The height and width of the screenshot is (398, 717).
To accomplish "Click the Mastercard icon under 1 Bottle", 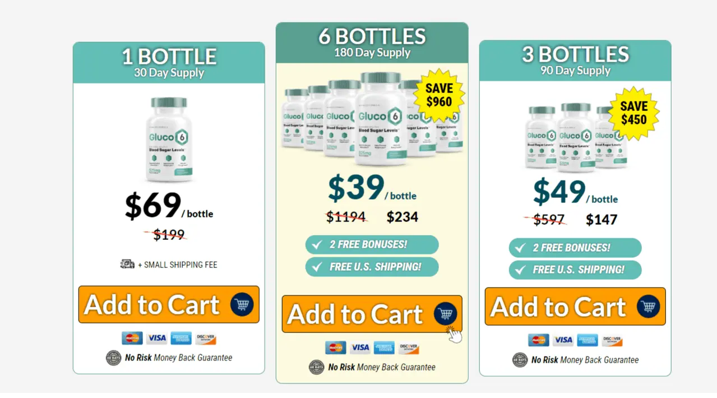I will click(x=132, y=338).
